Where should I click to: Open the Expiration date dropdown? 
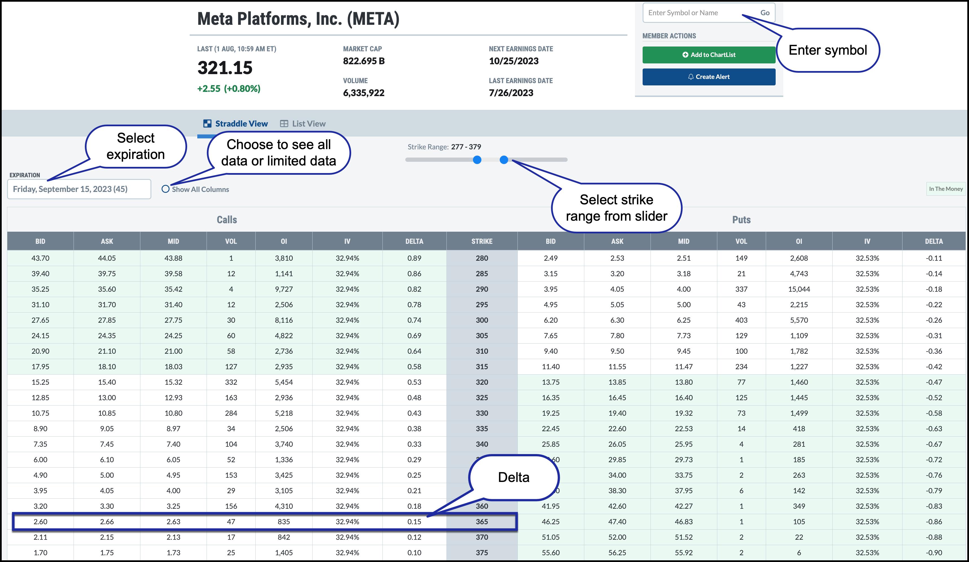coord(79,189)
